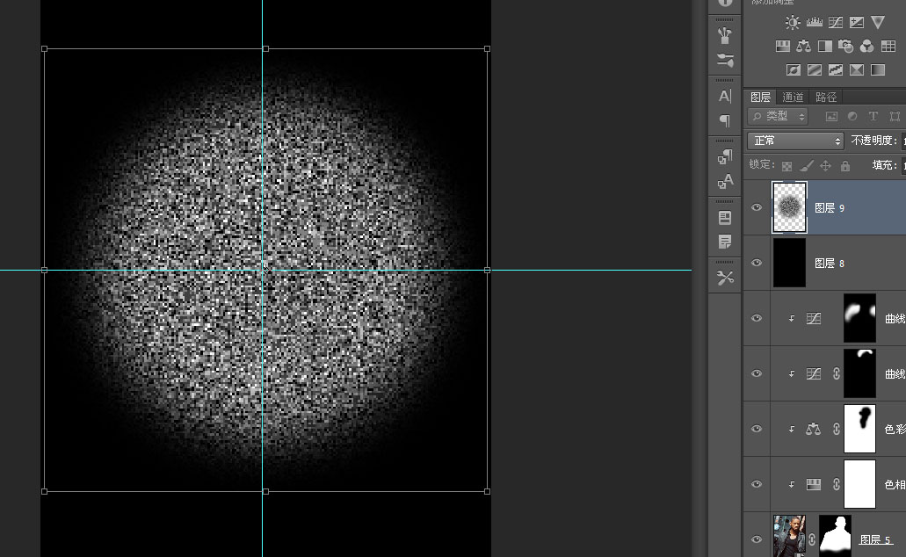This screenshot has width=906, height=557.
Task: Open the Tool Presets panel
Action: pos(725,278)
